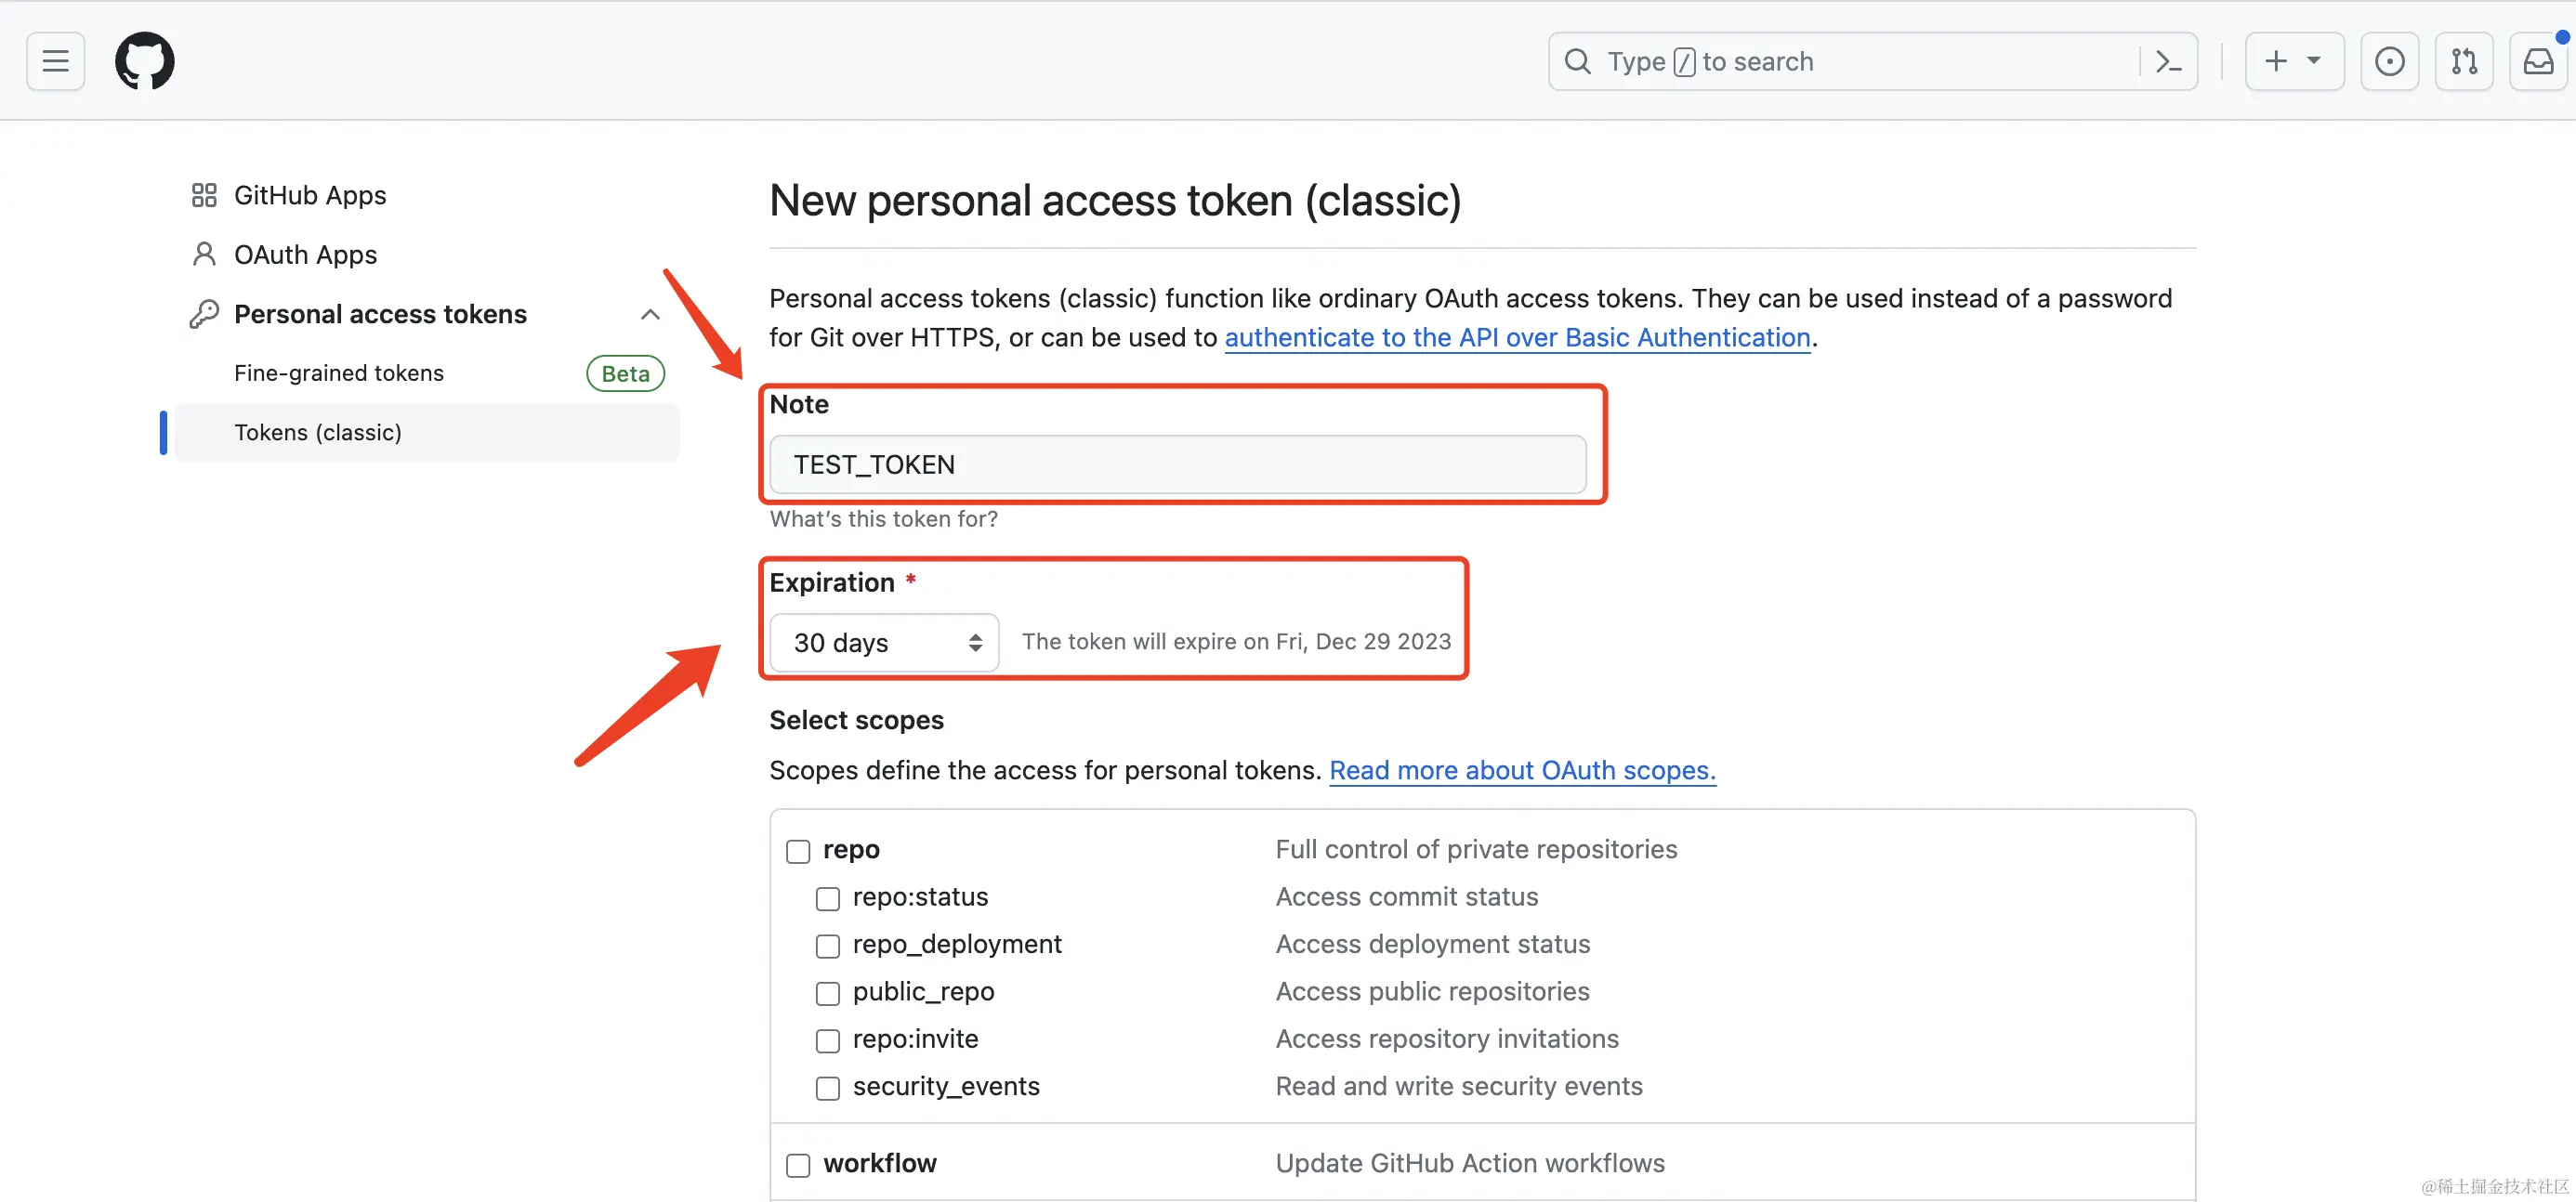The height and width of the screenshot is (1202, 2576).
Task: Tick the public_repo checkbox
Action: click(x=828, y=993)
